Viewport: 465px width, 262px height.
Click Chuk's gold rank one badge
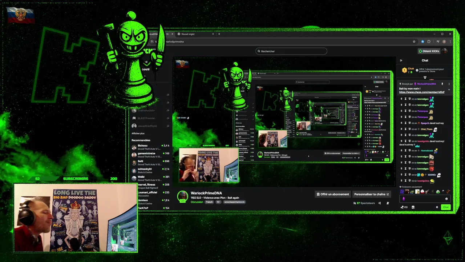tap(404, 71)
